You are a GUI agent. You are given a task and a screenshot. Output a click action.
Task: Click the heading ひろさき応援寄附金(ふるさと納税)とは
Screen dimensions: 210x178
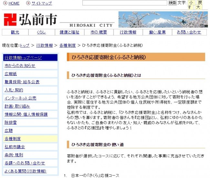point(106,75)
